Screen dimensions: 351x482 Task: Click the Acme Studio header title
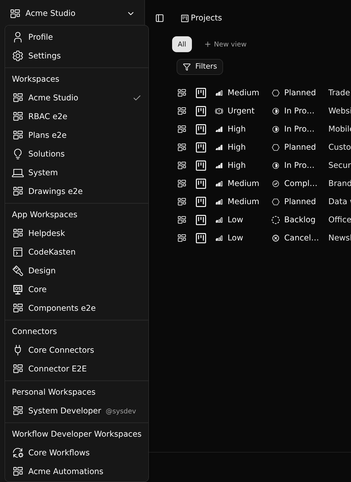click(x=50, y=13)
